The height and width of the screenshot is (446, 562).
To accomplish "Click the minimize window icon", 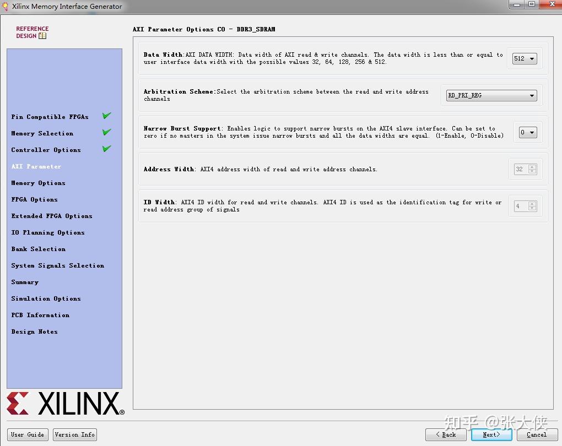I will click(x=516, y=4).
